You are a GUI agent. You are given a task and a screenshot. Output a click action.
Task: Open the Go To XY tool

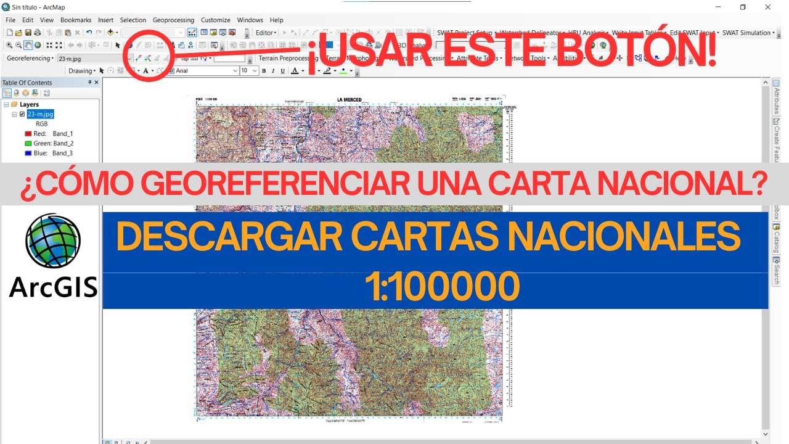[190, 45]
